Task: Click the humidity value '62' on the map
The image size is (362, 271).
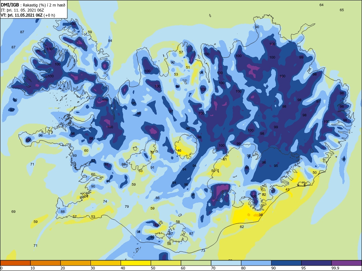Action: pyautogui.click(x=242, y=227)
